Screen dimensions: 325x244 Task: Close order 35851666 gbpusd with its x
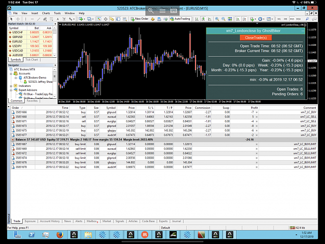click(x=256, y=112)
